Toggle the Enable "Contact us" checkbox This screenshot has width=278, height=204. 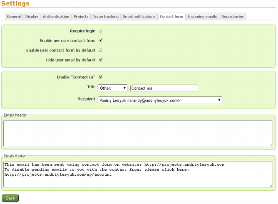pos(101,76)
